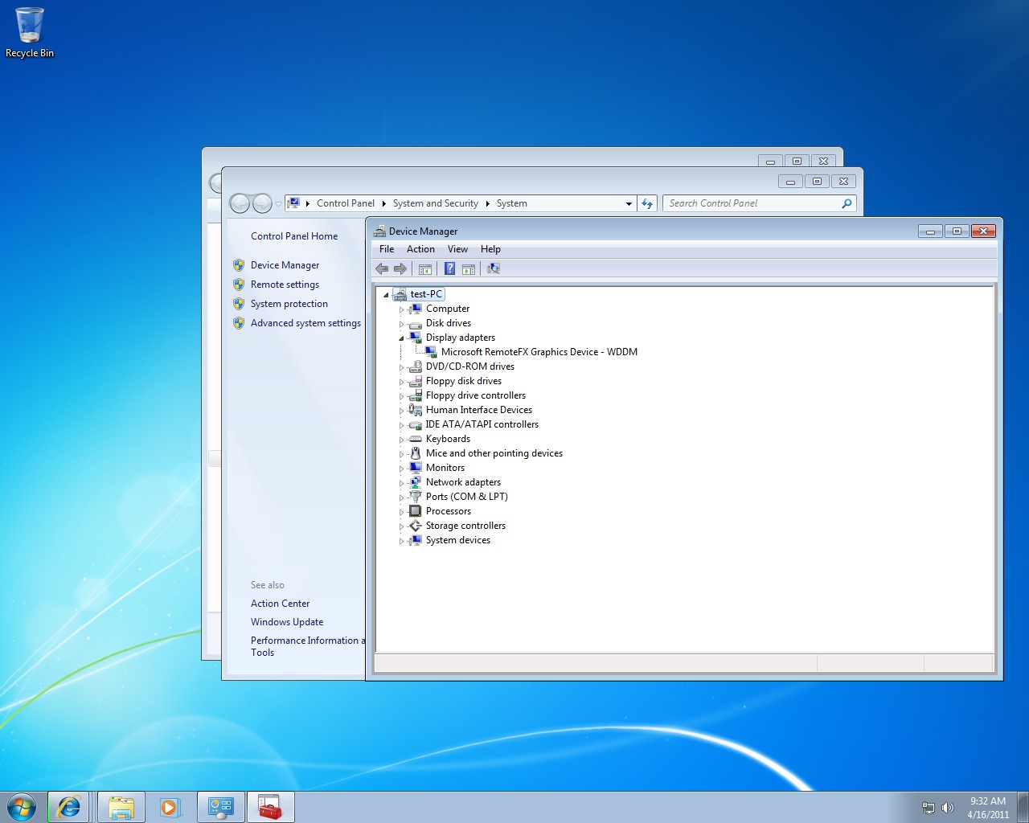This screenshot has height=823, width=1029.
Task: Open the View menu
Action: point(457,249)
